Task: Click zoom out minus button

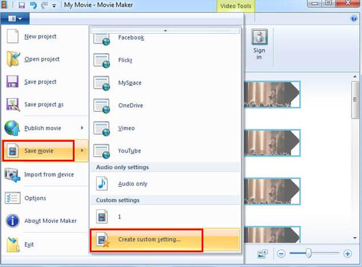Action: [x=281, y=254]
